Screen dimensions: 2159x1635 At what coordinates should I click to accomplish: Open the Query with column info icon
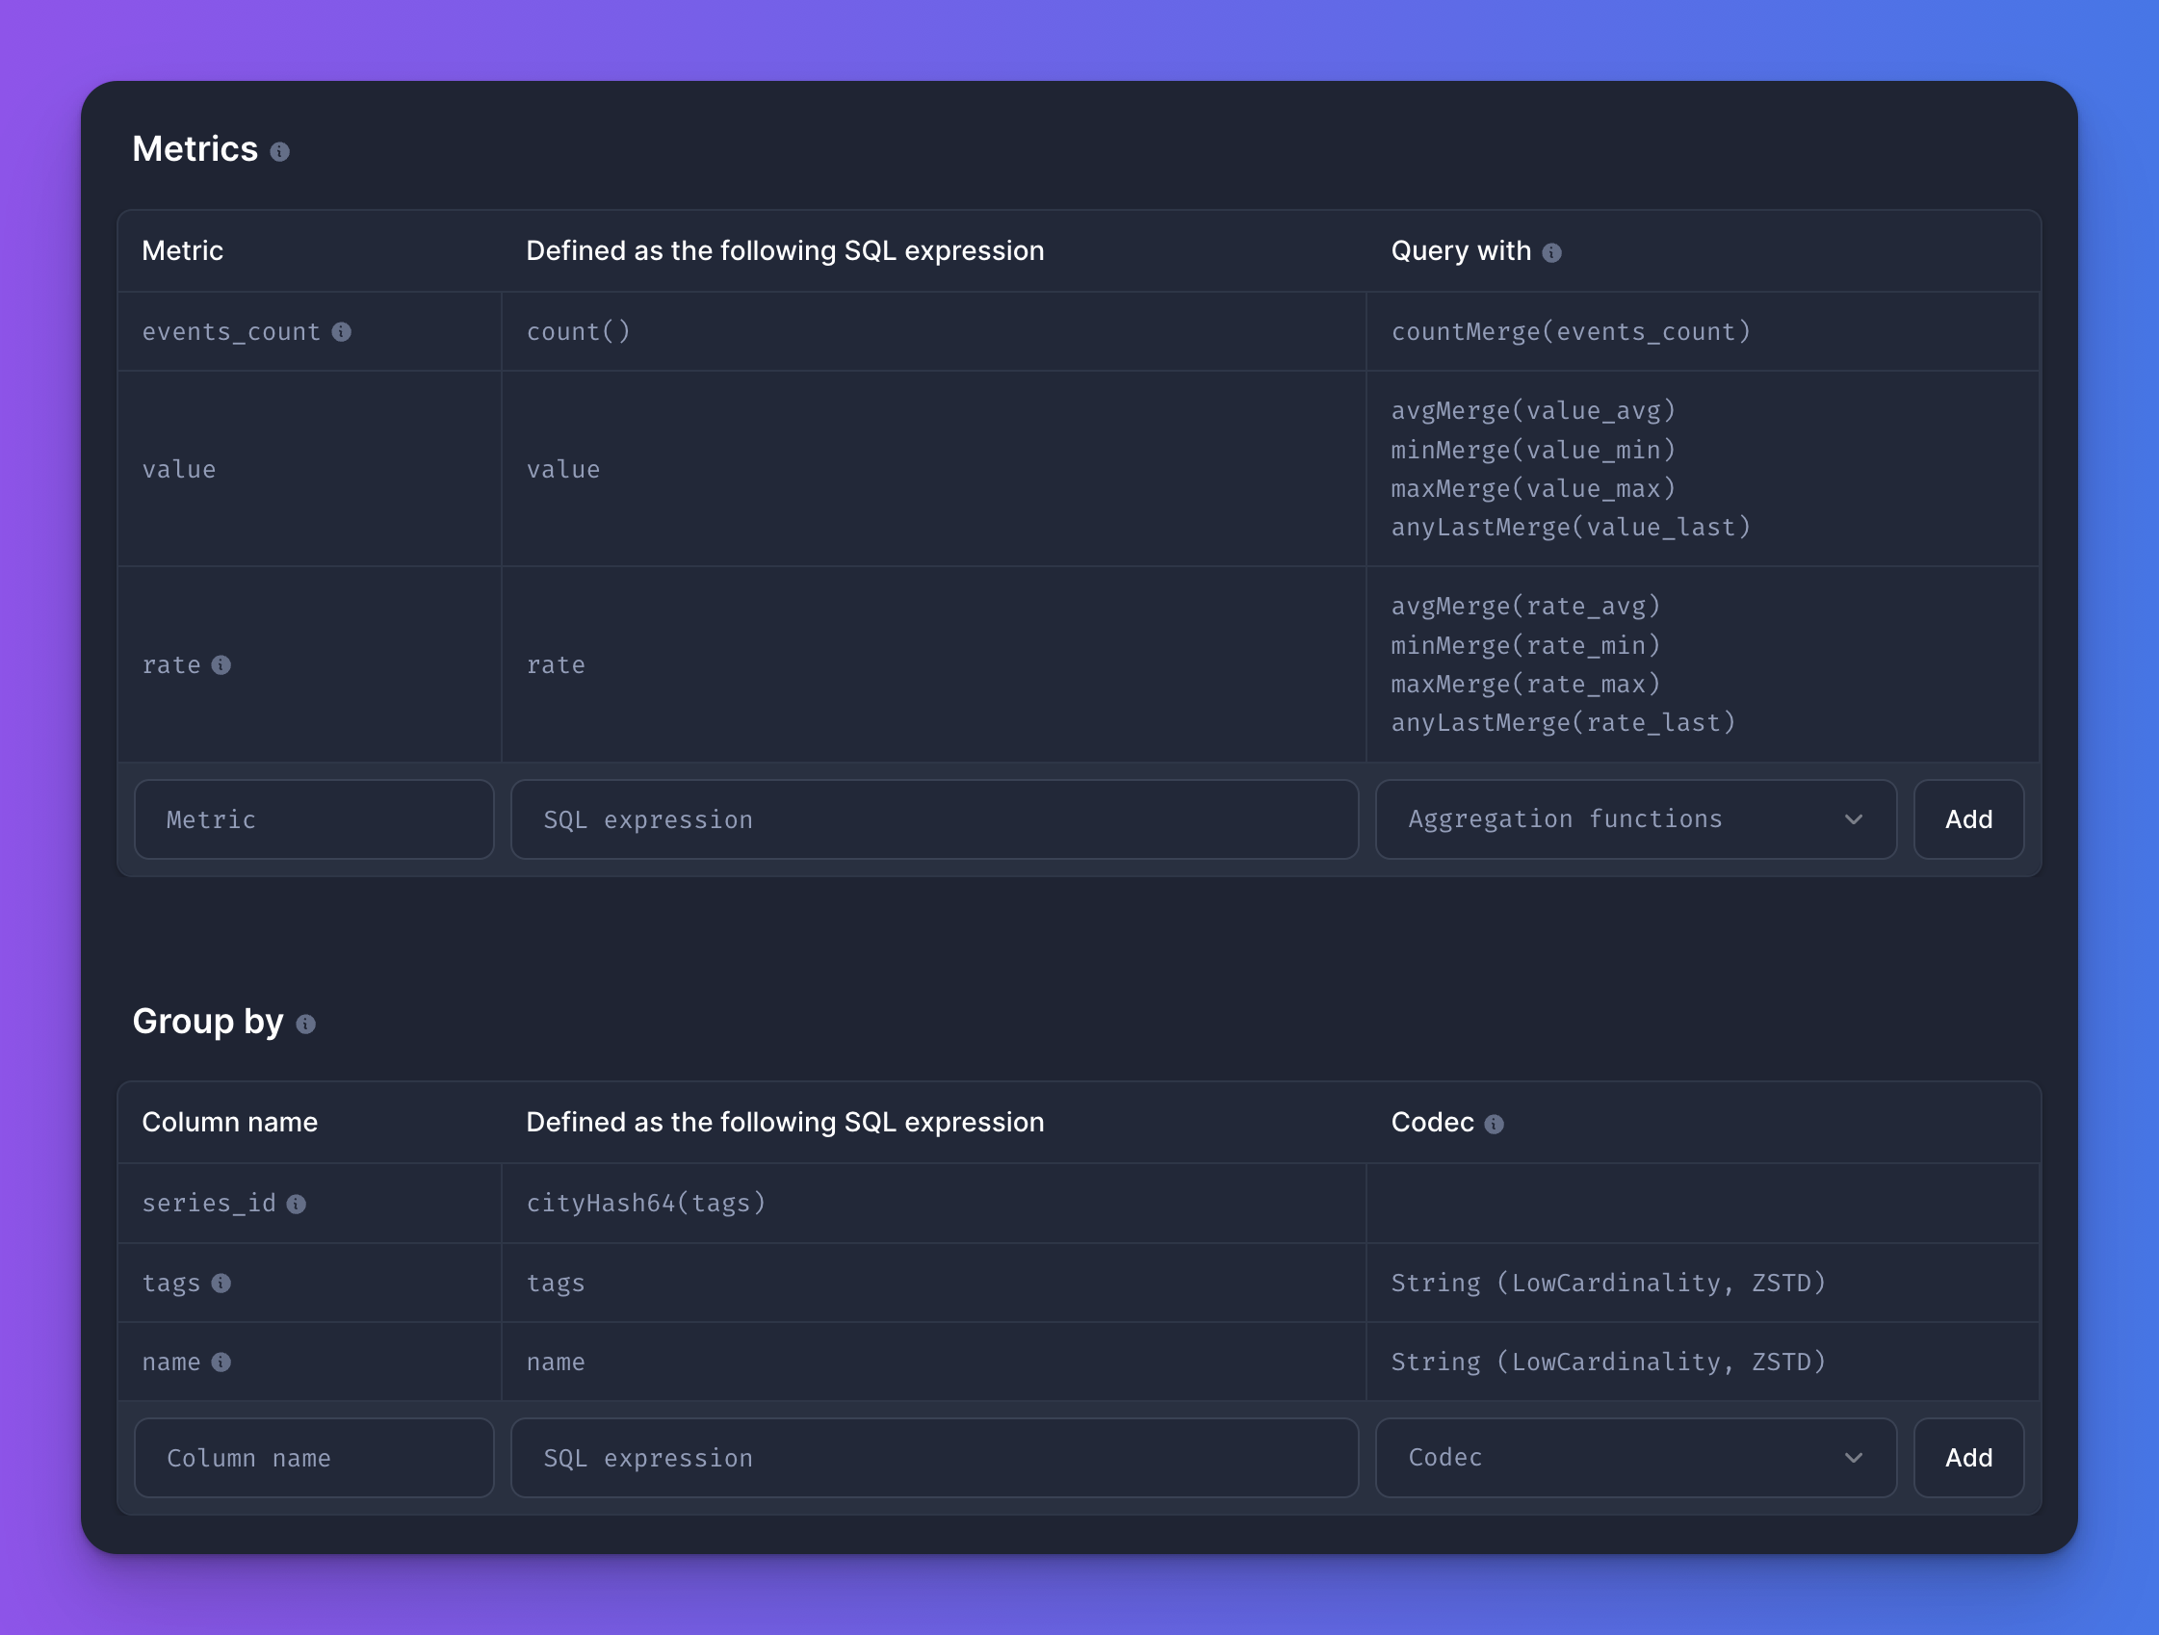click(1552, 252)
